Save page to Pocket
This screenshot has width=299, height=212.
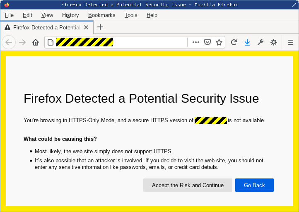pyautogui.click(x=207, y=42)
